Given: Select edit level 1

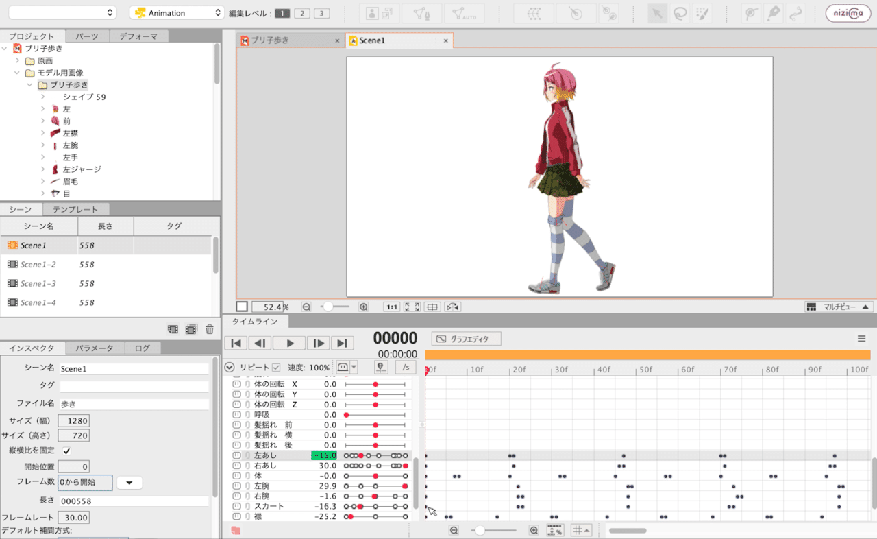Looking at the screenshot, I should [x=282, y=14].
